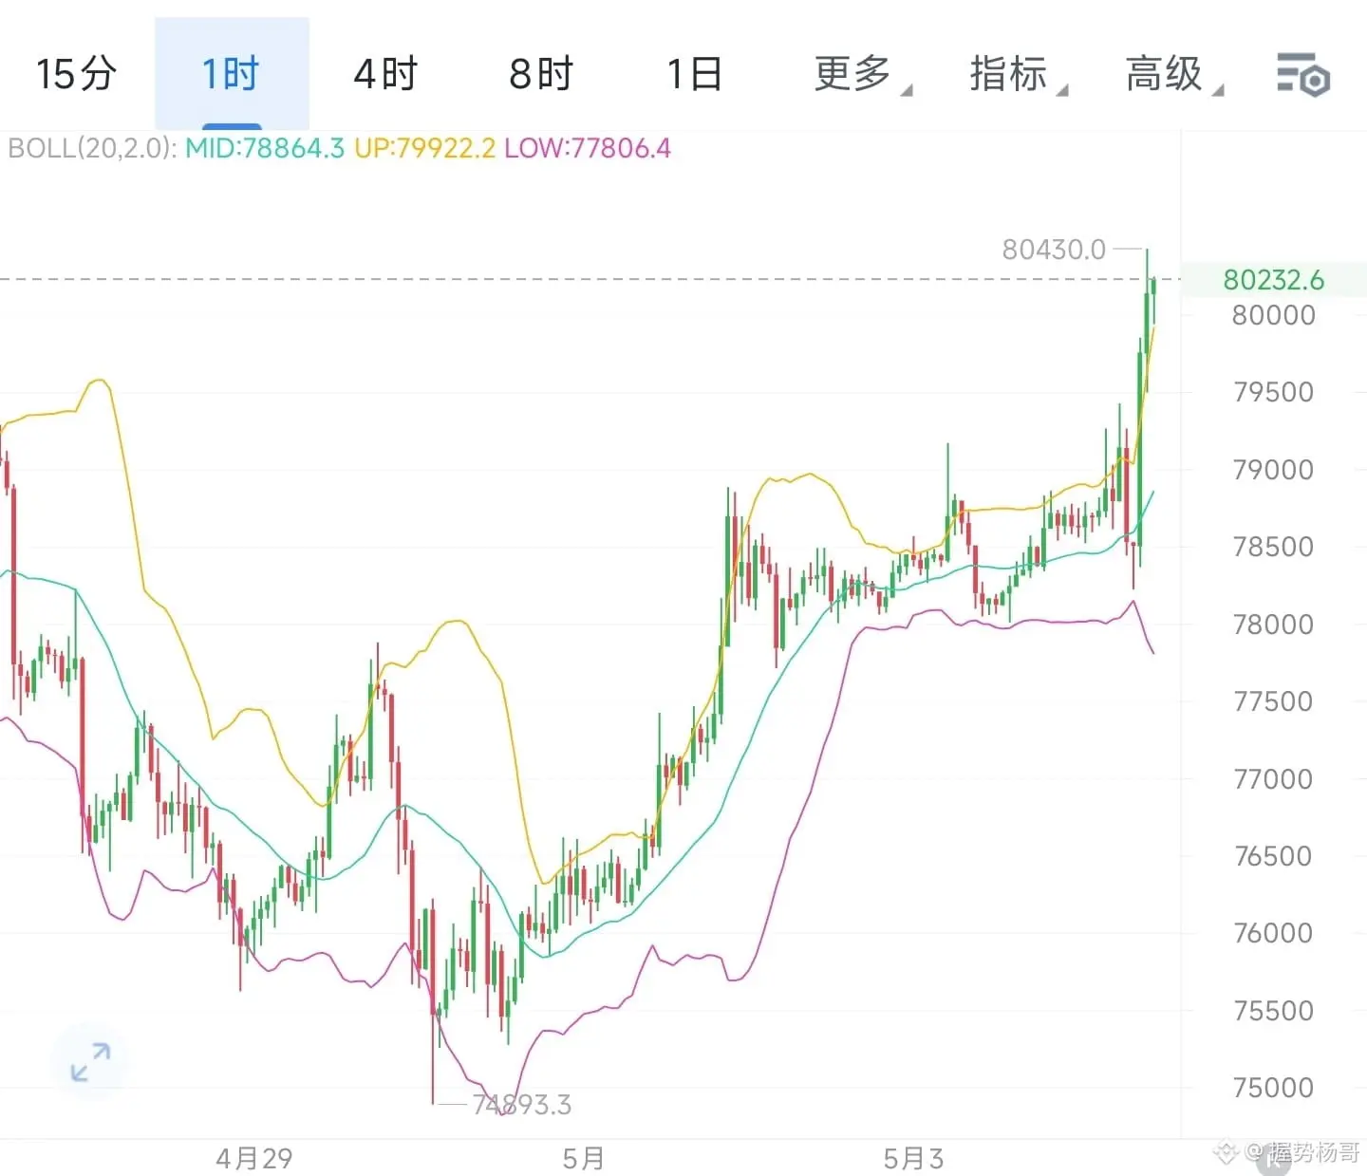Click the MID:78864.3 value

(x=265, y=148)
